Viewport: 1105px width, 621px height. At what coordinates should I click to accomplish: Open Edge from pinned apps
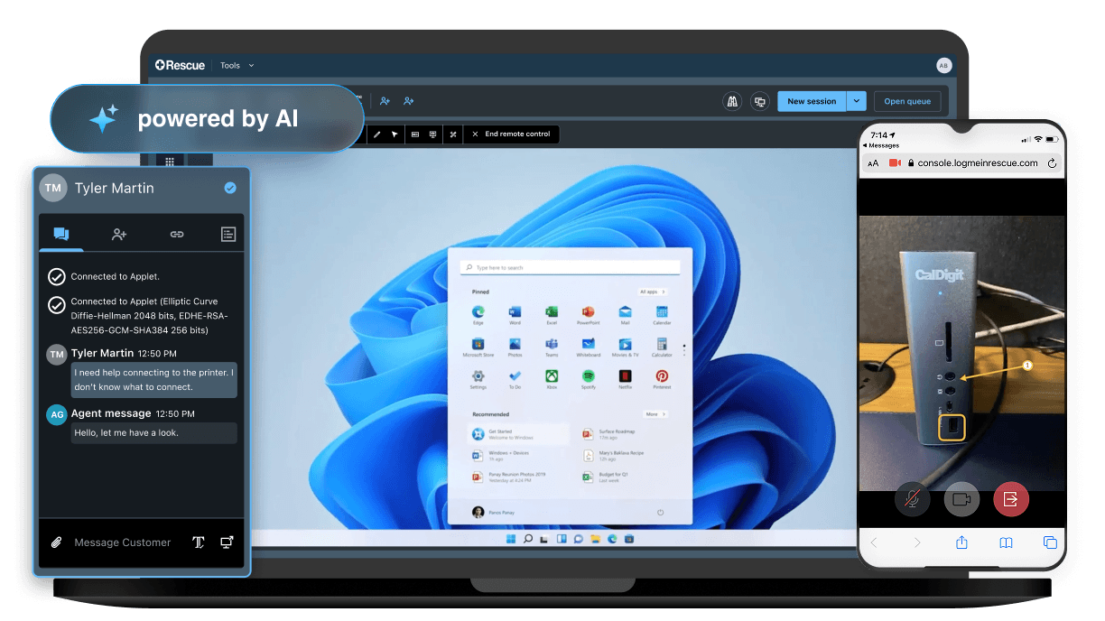pyautogui.click(x=478, y=314)
